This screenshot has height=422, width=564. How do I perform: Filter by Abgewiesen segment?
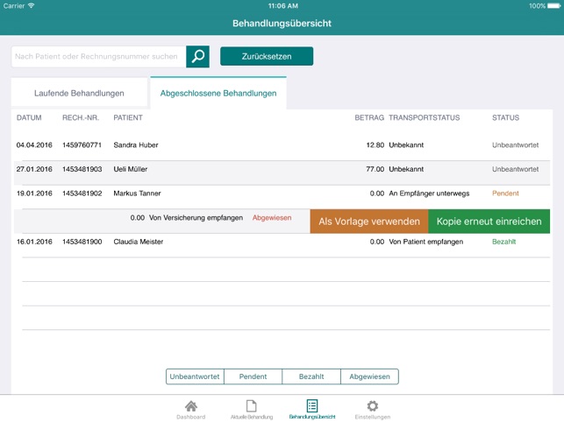[369, 376]
